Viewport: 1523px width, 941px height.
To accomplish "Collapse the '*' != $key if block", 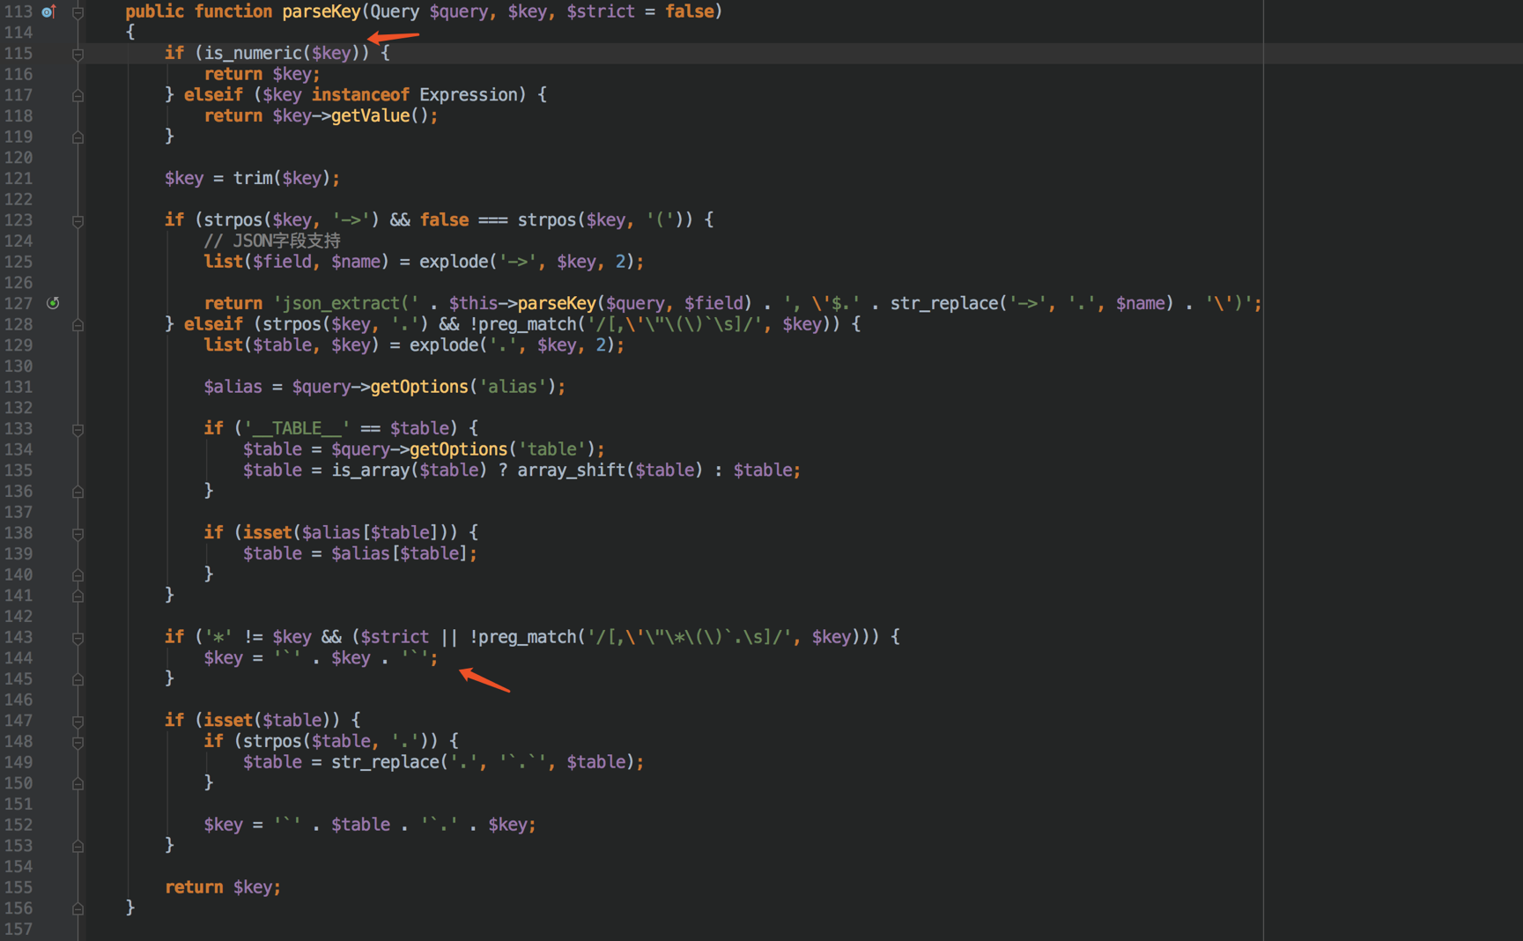I will [78, 638].
